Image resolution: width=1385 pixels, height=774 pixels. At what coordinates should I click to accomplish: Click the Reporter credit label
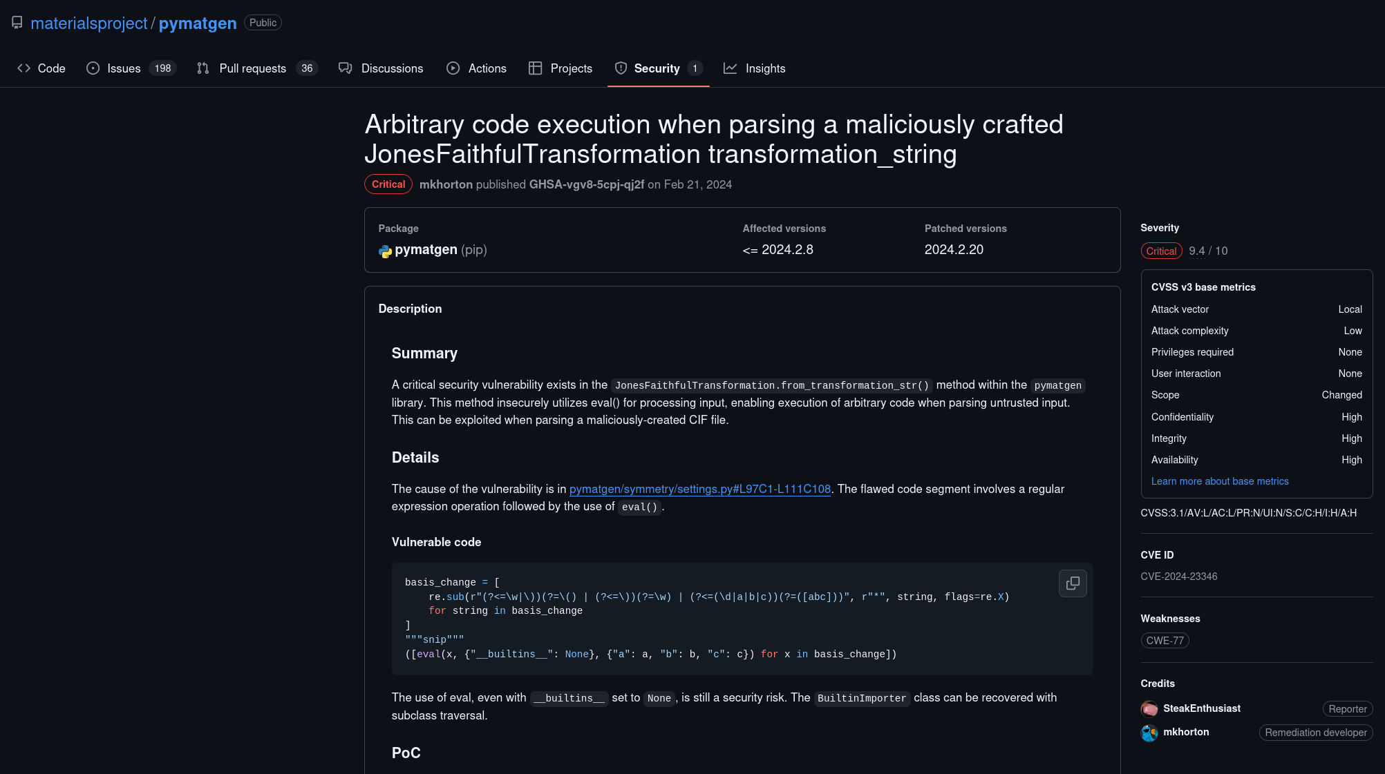(x=1348, y=709)
